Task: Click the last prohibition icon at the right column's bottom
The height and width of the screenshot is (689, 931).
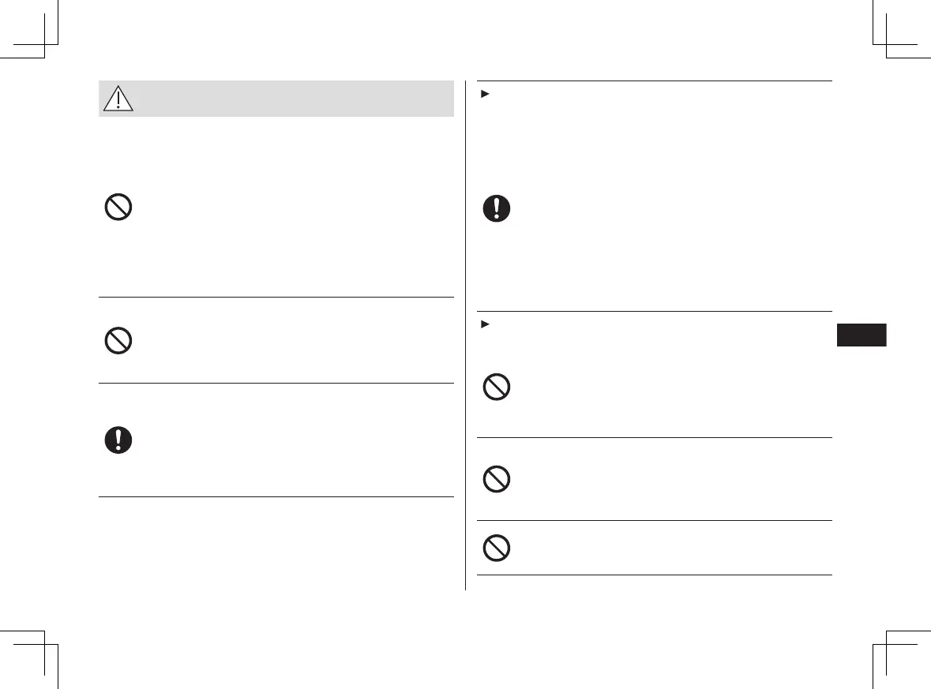Action: [497, 548]
